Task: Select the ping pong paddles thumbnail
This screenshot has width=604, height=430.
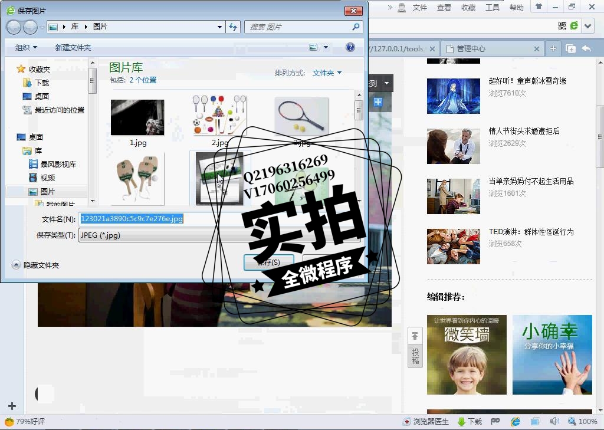Action: [x=140, y=178]
